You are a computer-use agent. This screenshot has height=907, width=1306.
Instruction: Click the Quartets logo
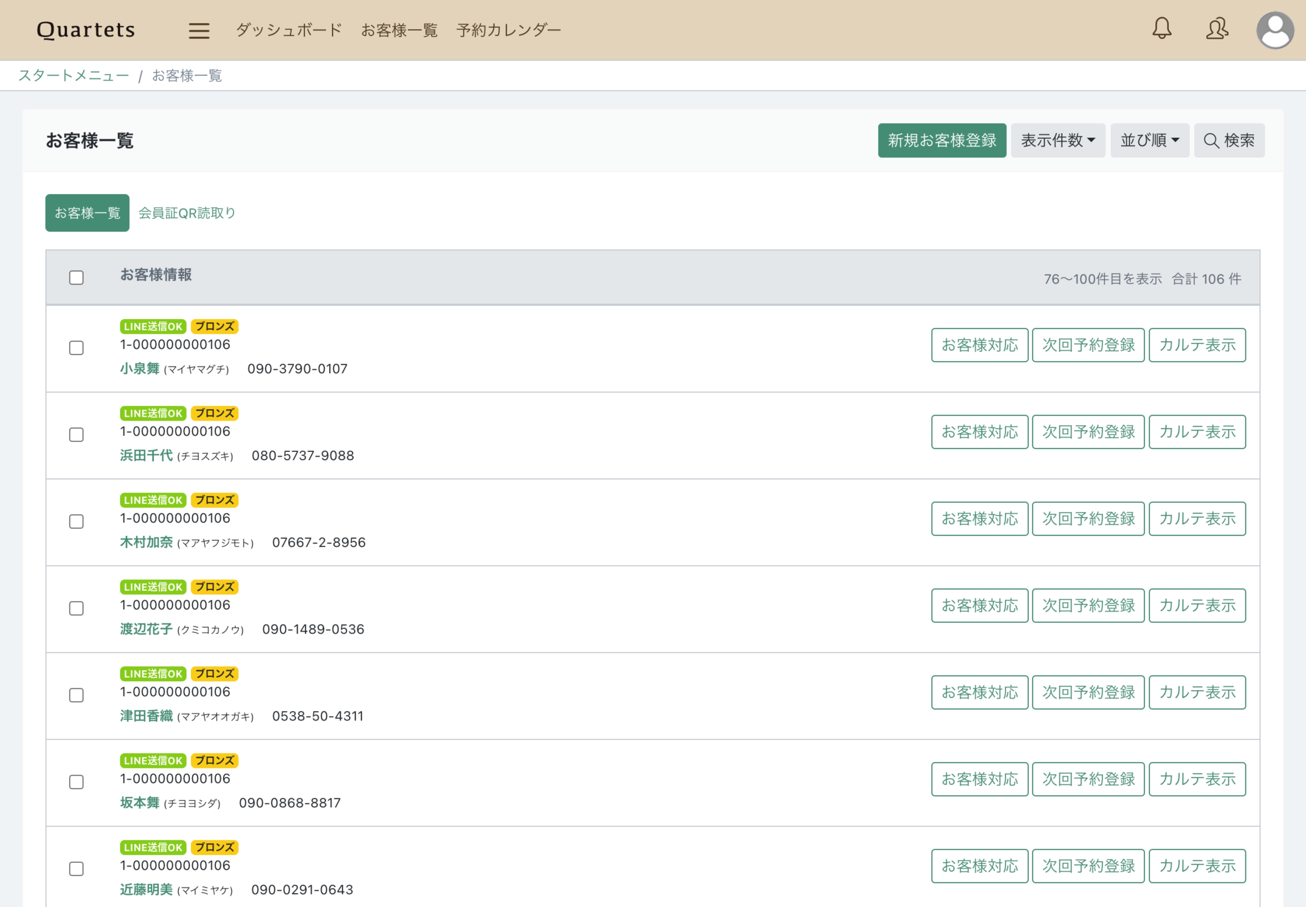click(86, 30)
